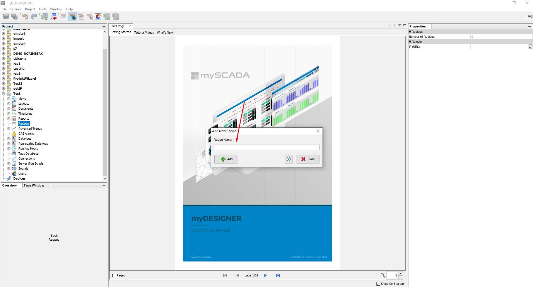Screen dimensions: 533x287
Task: Click the delete recipe icon with red X
Action: coord(90,17)
